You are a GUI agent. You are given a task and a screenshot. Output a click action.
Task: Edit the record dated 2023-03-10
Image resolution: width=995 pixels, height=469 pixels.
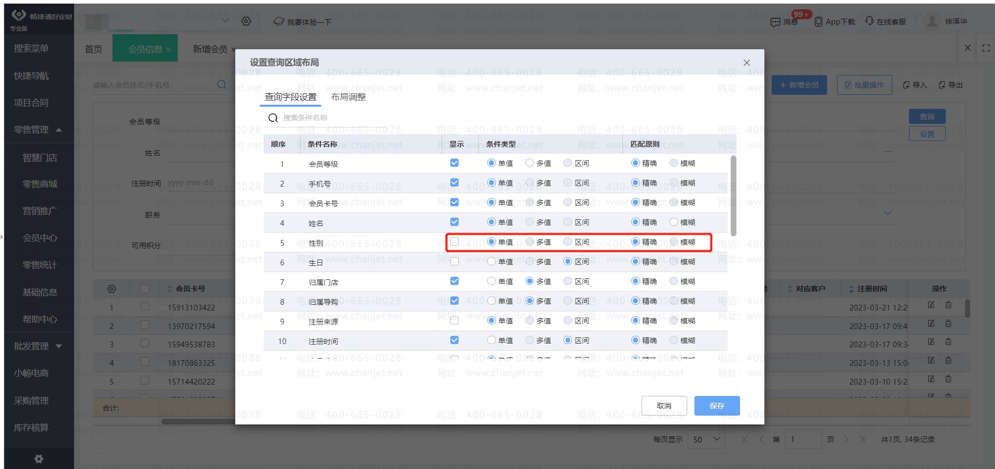pyautogui.click(x=931, y=379)
